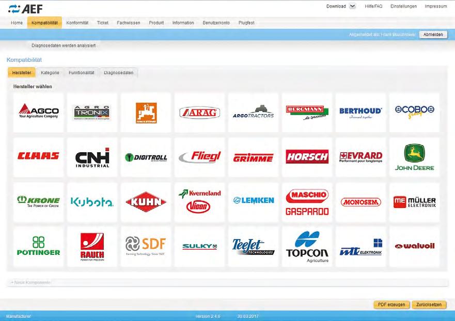Image resolution: width=455 pixels, height=321 pixels.
Task: Pick the Kuhn diamond logo
Action: (x=146, y=202)
